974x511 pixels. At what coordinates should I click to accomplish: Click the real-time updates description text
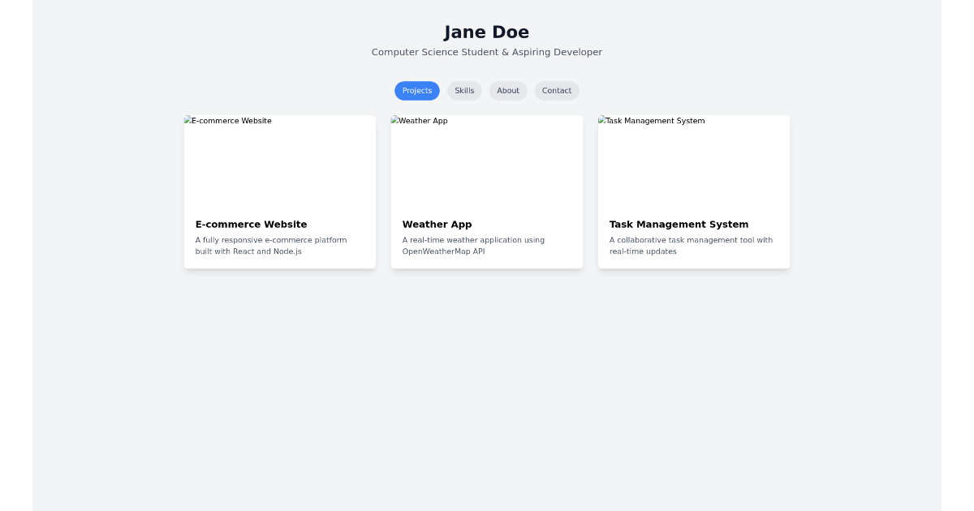[691, 246]
